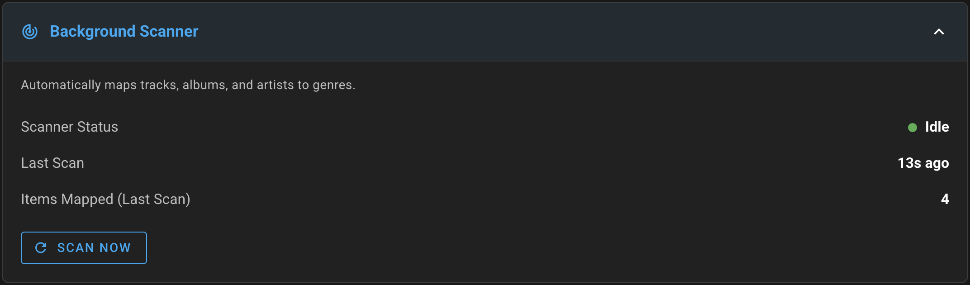Select the Last Scan label
The image size is (970, 285).
click(x=52, y=163)
